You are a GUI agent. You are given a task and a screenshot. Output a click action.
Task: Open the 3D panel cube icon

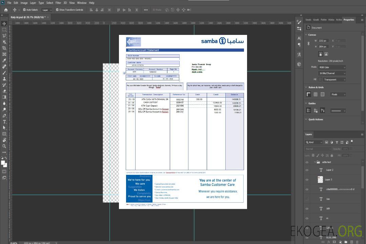point(299,64)
